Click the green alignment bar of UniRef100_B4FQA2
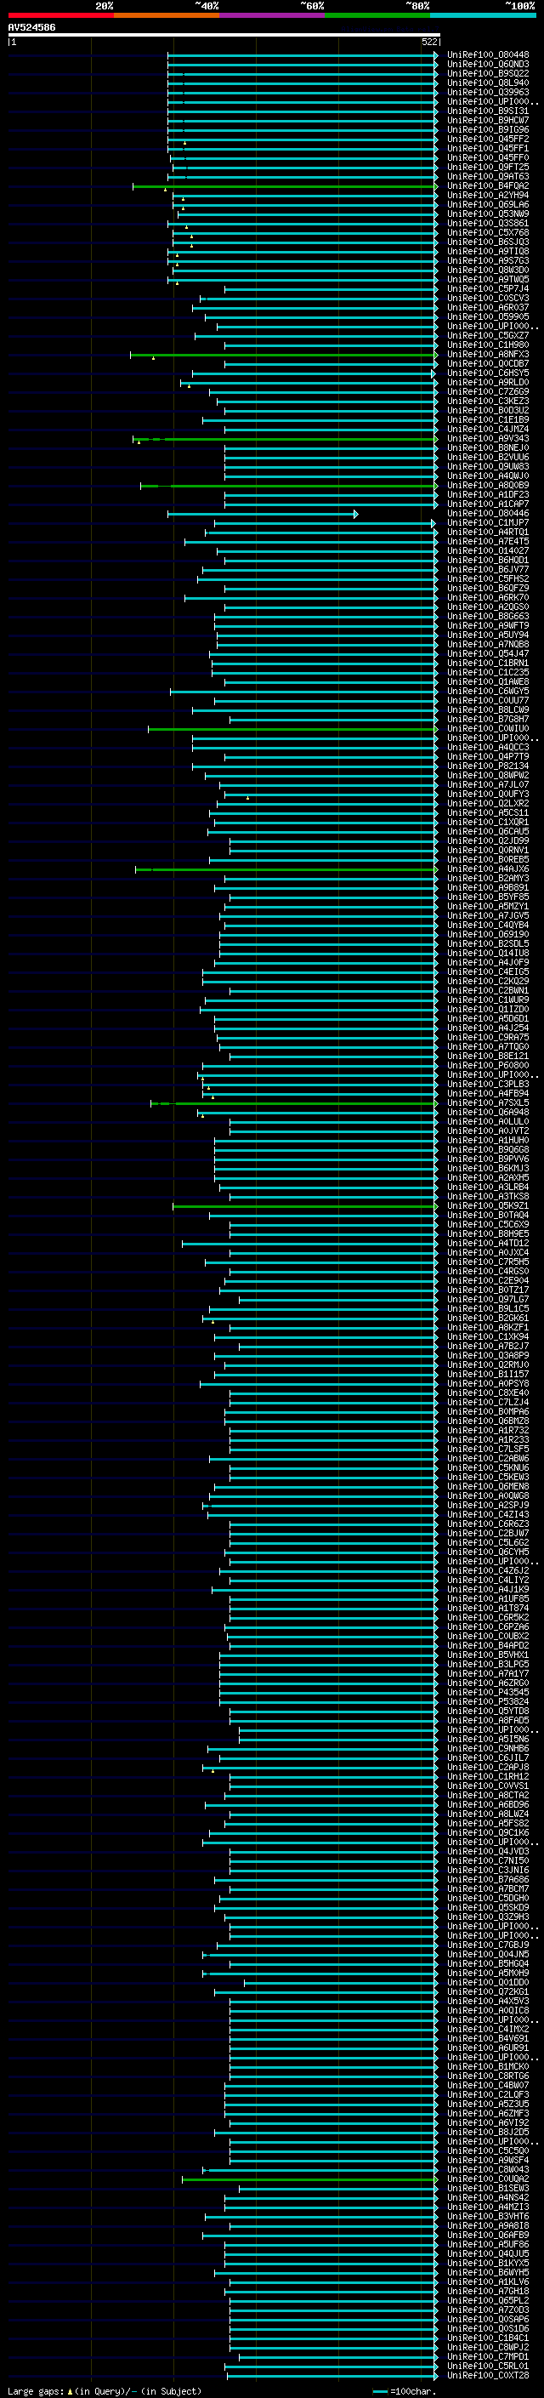Image resolution: width=544 pixels, height=2398 pixels. 285,186
